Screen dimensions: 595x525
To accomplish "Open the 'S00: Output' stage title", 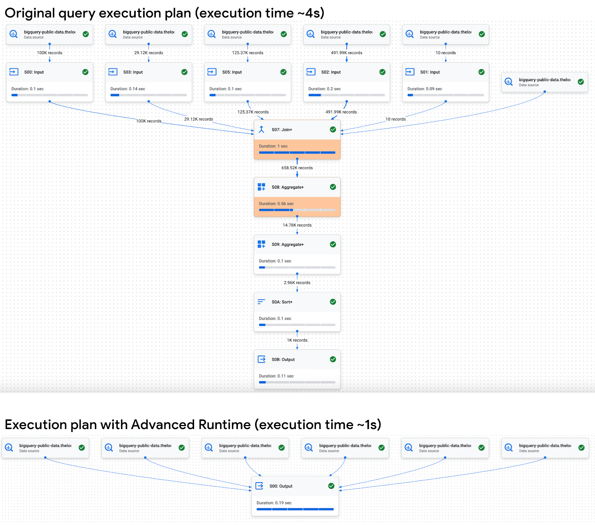I will (281, 486).
